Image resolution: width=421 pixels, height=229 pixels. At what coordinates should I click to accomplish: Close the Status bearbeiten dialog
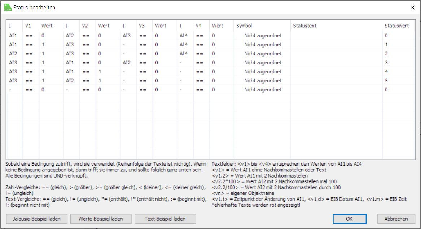point(413,8)
